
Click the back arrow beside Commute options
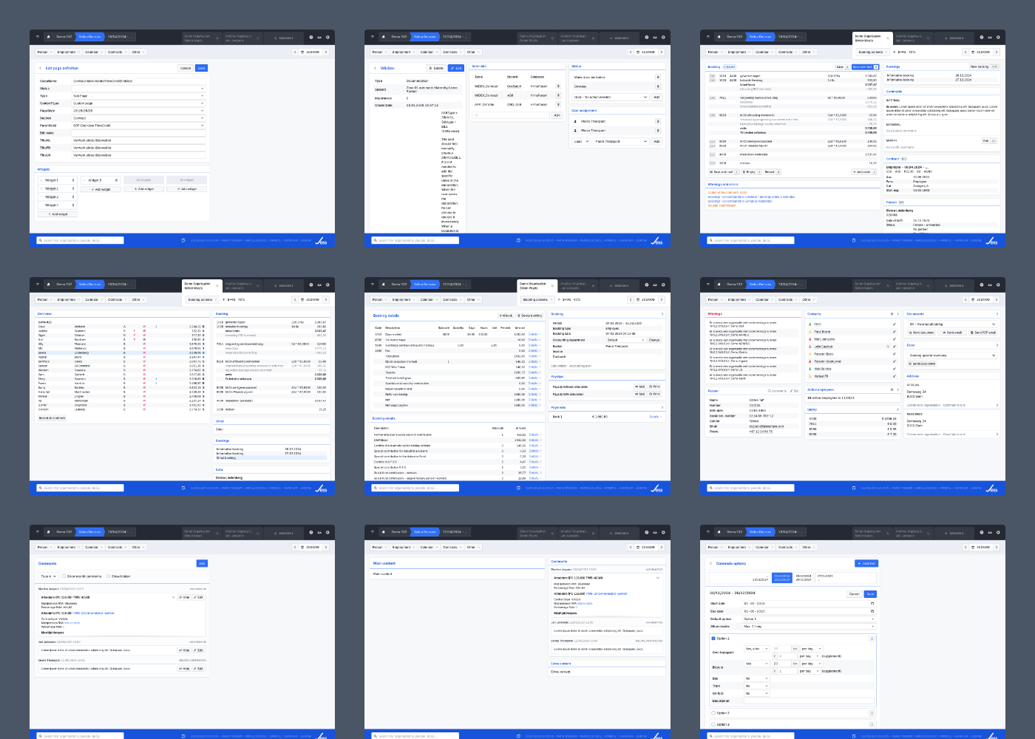coord(711,563)
